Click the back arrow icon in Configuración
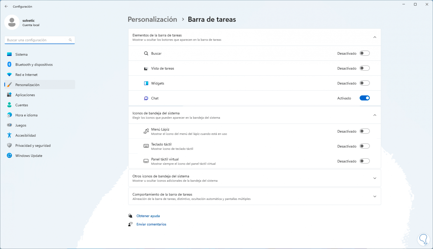This screenshot has width=433, height=249. coord(6,6)
